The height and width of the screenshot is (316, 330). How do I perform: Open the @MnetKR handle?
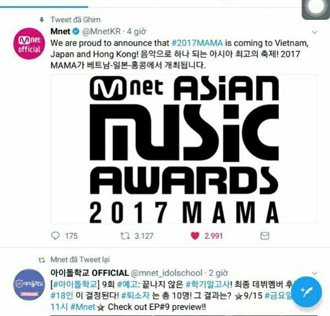click(101, 31)
